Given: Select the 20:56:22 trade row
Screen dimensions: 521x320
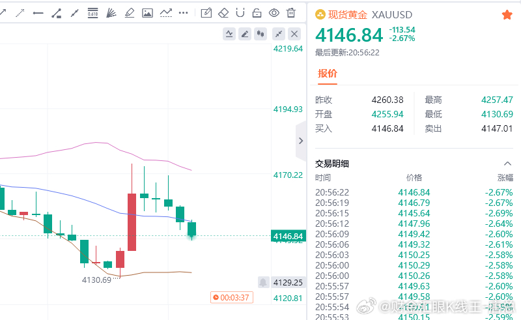Looking at the screenshot, I should pyautogui.click(x=414, y=192).
